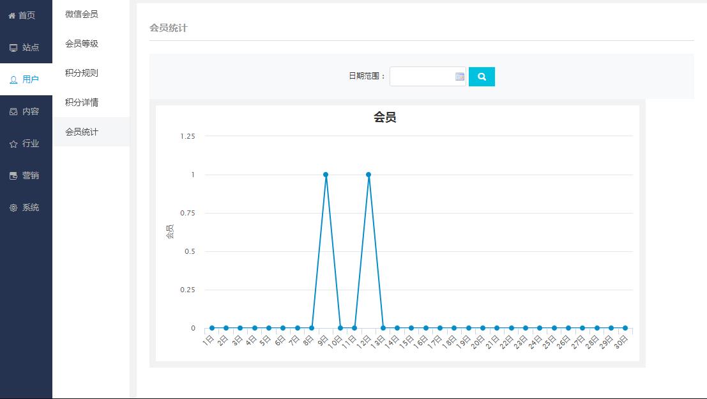Click the y-axis value 0.5
This screenshot has height=399, width=707.
pyautogui.click(x=190, y=251)
